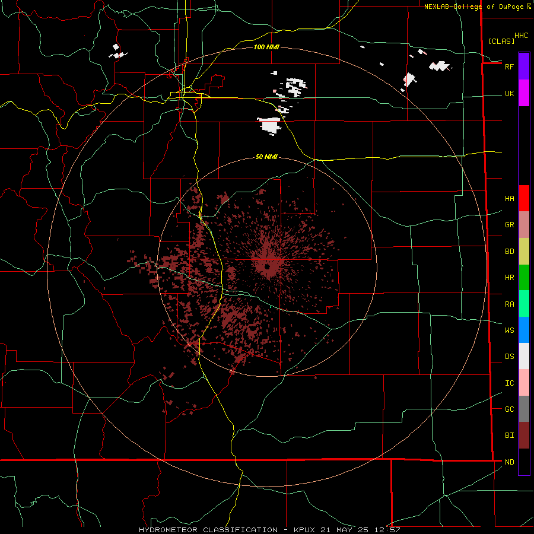
Task: Click the WS legend label
Action: (x=509, y=330)
